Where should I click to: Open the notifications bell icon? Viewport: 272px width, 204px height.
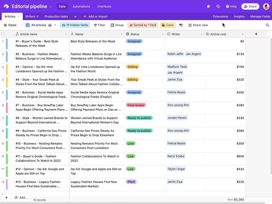coord(208,7)
